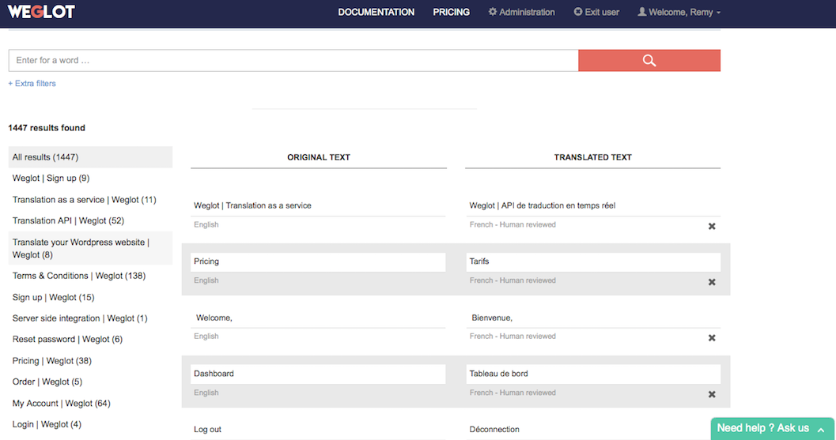The height and width of the screenshot is (440, 836).
Task: Remove the 'Tarifs' translation with X
Action: click(x=711, y=282)
